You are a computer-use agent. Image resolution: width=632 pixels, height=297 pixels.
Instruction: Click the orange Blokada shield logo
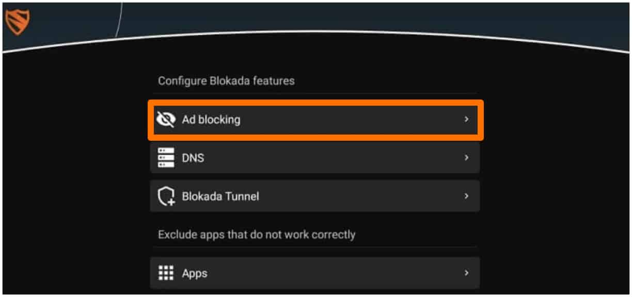17,22
